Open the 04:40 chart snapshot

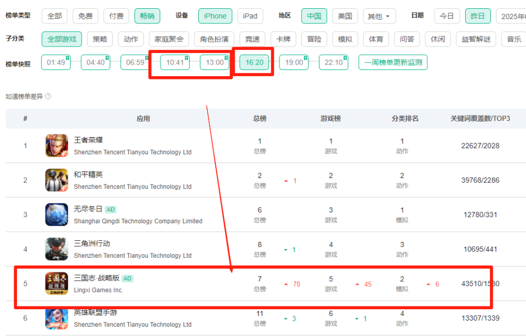(95, 62)
